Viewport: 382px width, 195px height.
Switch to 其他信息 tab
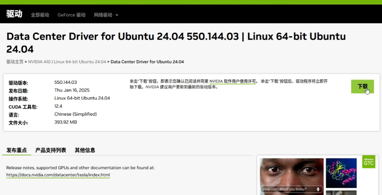point(85,150)
